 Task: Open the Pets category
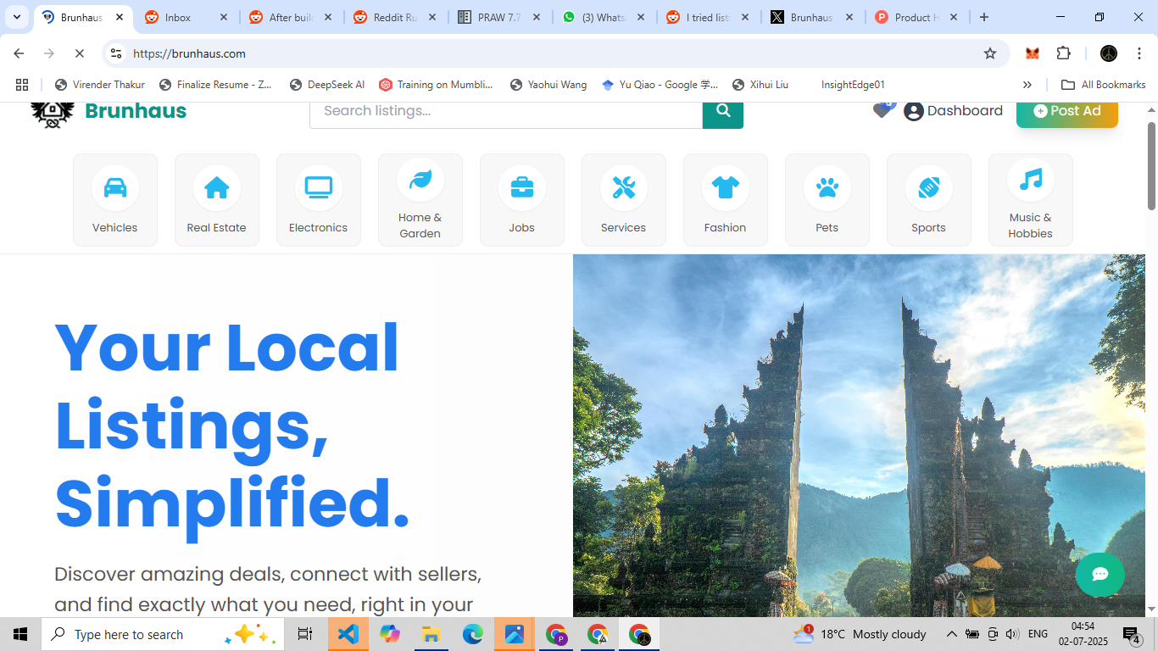pos(827,200)
